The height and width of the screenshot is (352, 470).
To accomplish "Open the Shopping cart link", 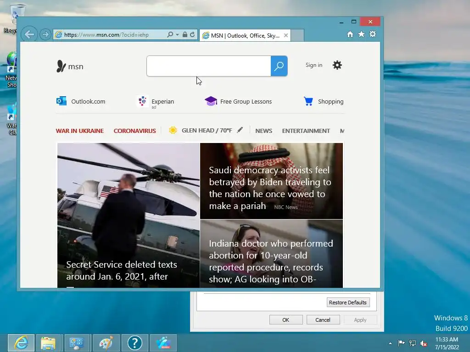I will [x=324, y=101].
